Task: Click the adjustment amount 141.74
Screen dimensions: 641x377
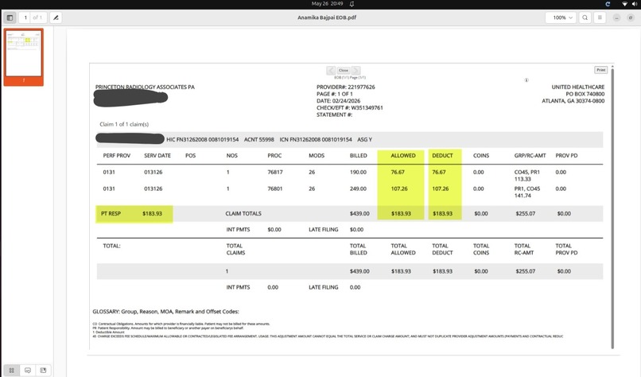Action: 523,196
